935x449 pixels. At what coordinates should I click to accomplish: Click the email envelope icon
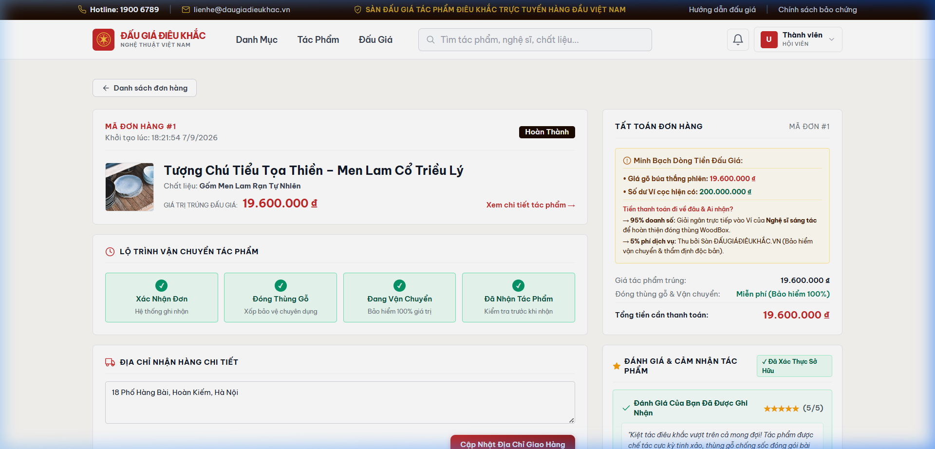[186, 9]
